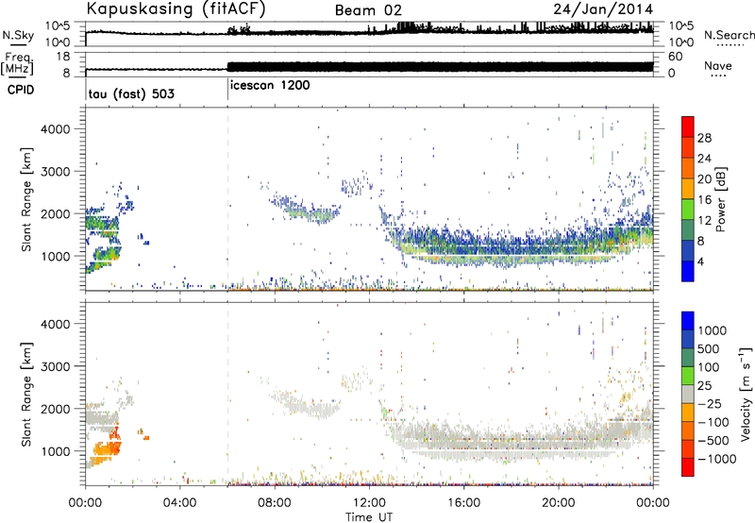Click the '08:00' time axis tick label

point(275,503)
